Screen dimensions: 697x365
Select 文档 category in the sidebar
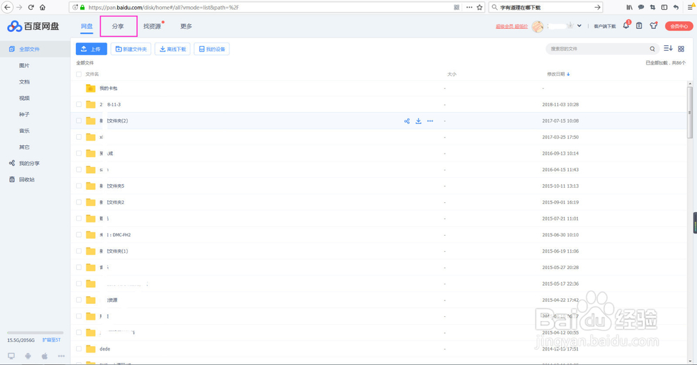24,82
